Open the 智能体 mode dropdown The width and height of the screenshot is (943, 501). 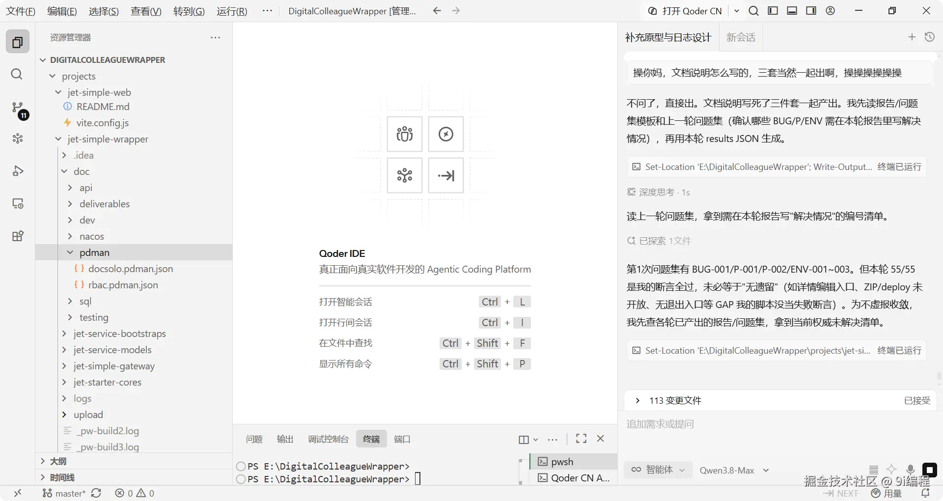point(658,470)
